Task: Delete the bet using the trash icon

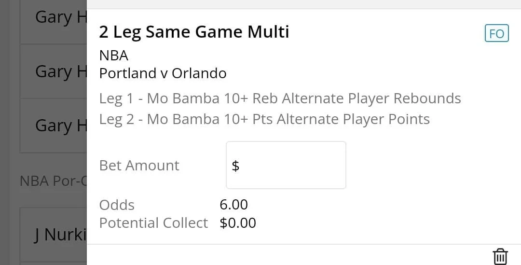Action: coord(500,256)
